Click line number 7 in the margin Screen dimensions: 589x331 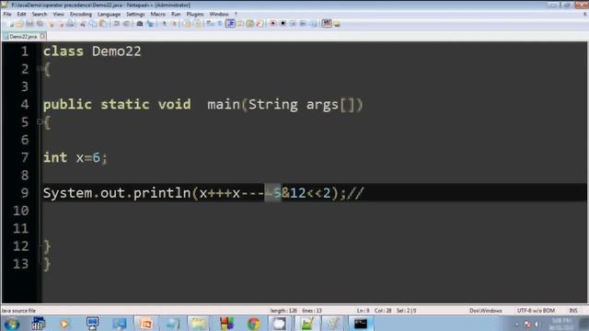coord(25,157)
